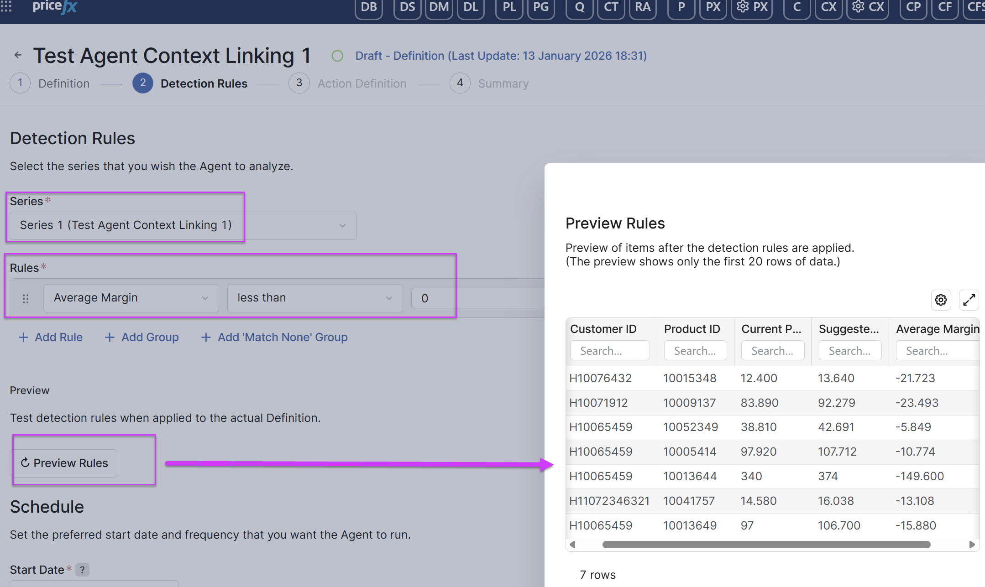Open the apps grid menu icon
985x587 pixels.
click(6, 6)
